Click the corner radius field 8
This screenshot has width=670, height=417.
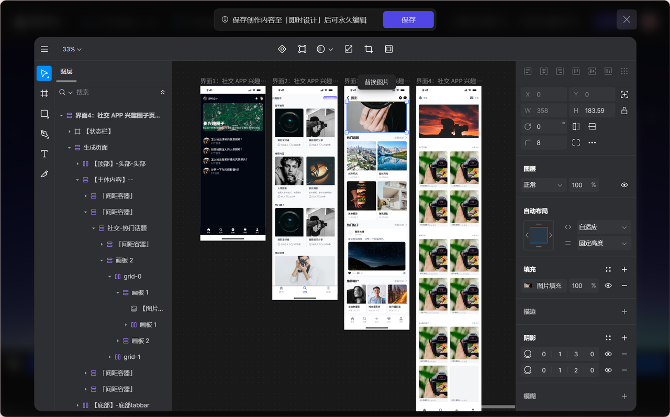(544, 142)
